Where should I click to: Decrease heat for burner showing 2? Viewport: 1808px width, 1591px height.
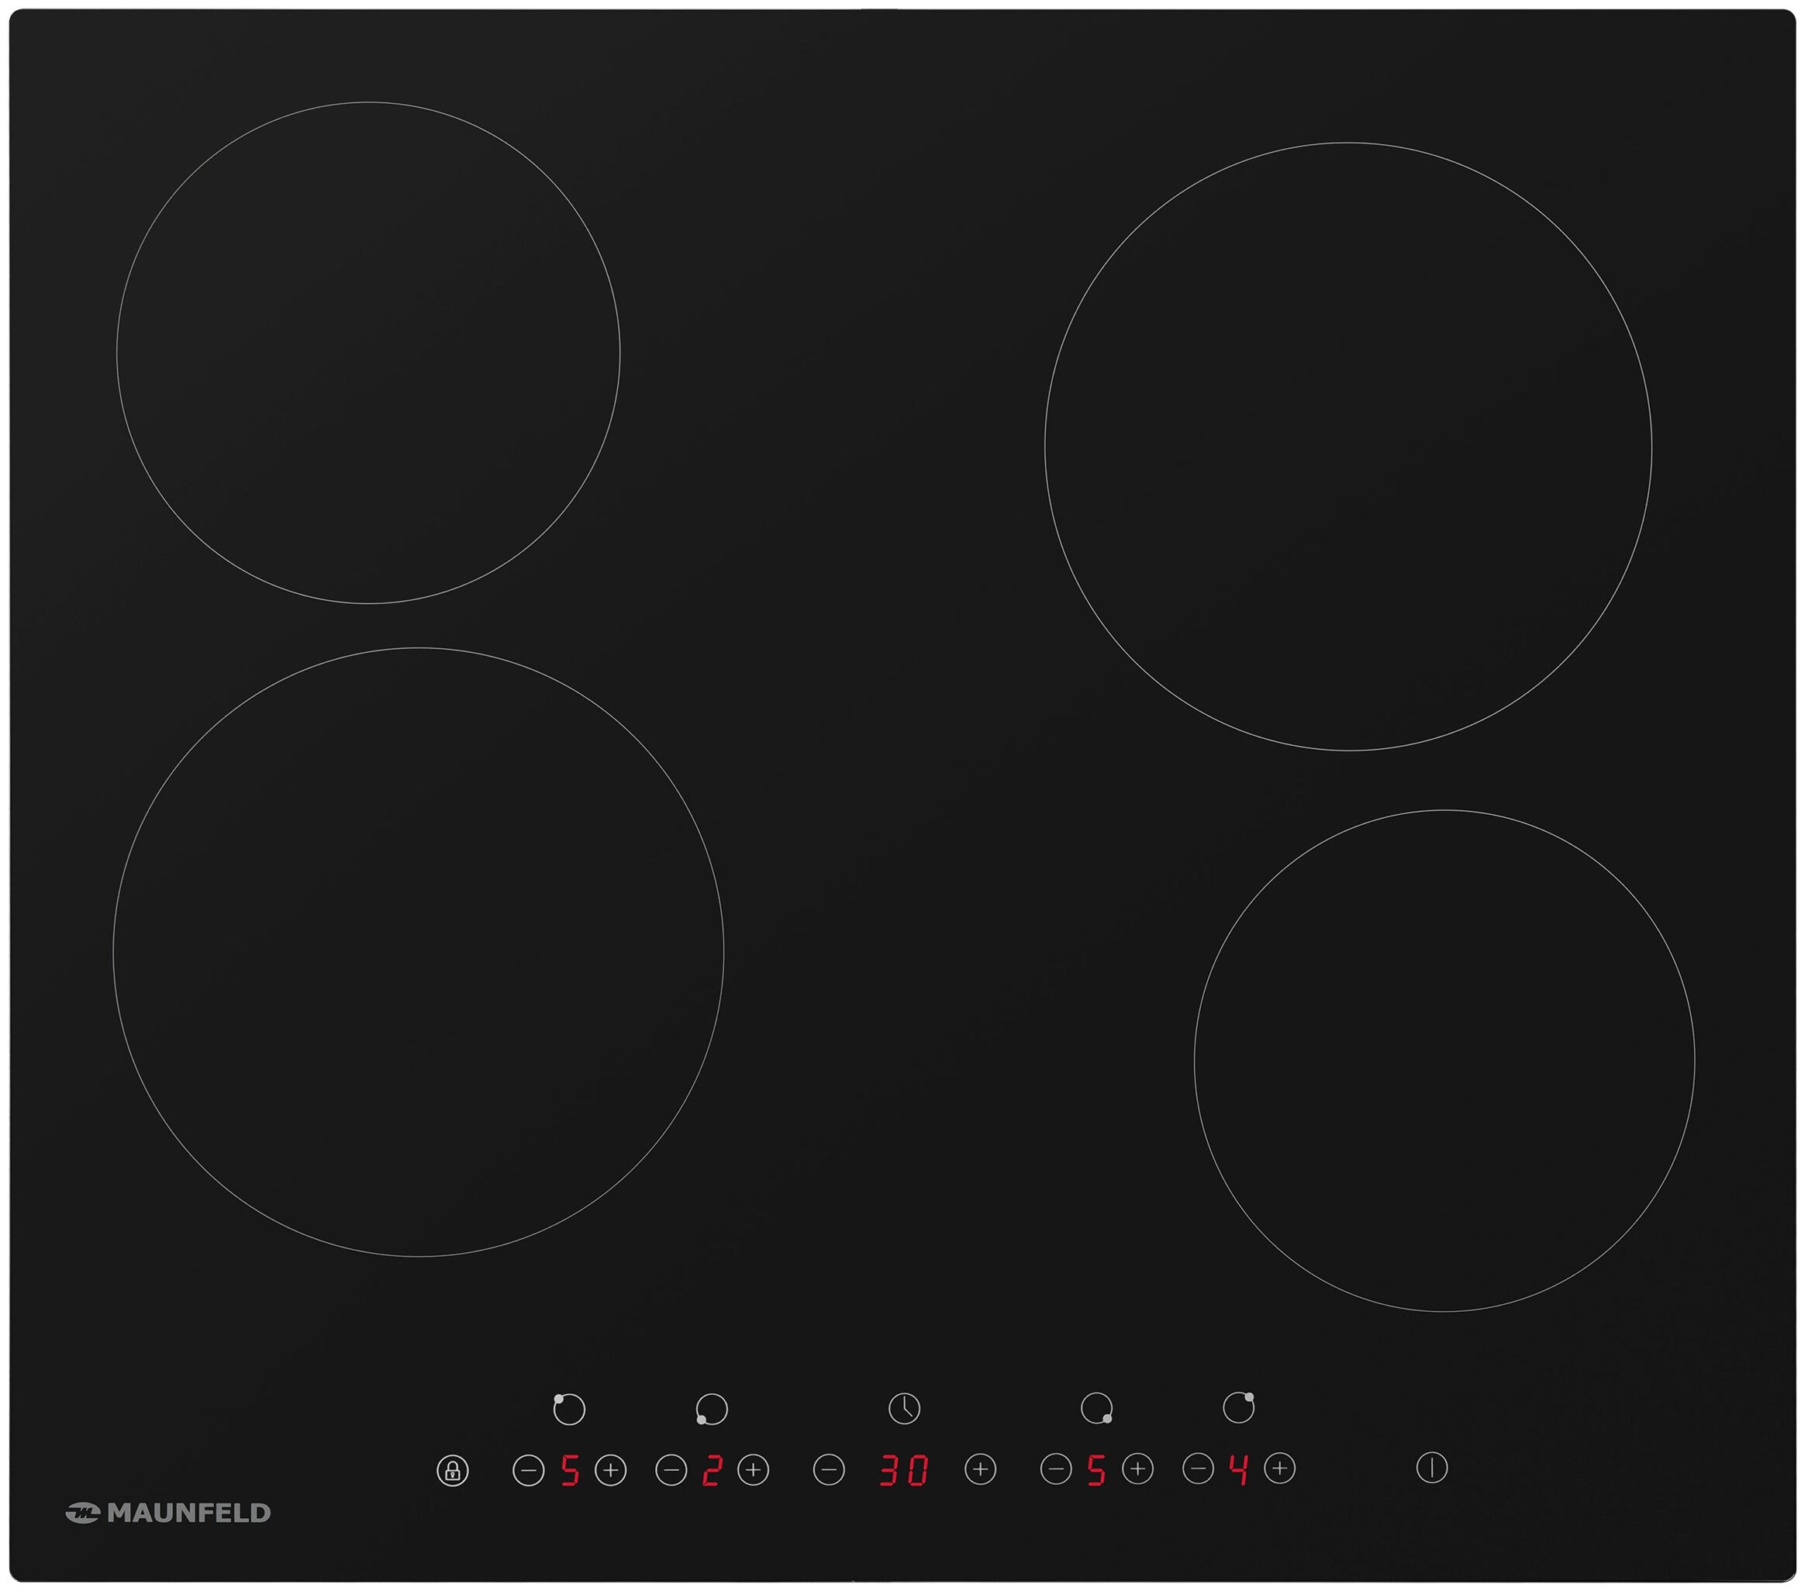(671, 1471)
